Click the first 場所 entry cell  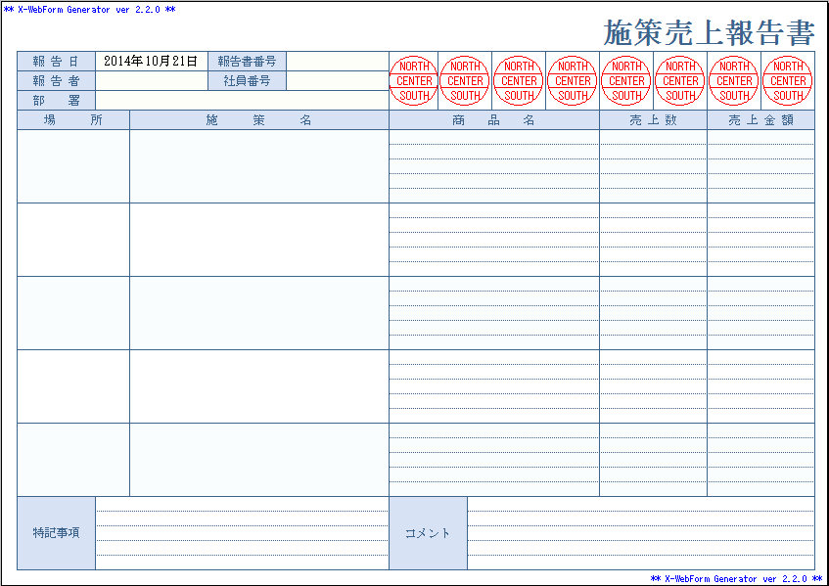click(73, 166)
